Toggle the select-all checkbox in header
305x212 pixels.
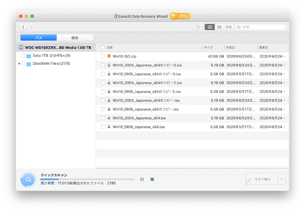coord(103,47)
